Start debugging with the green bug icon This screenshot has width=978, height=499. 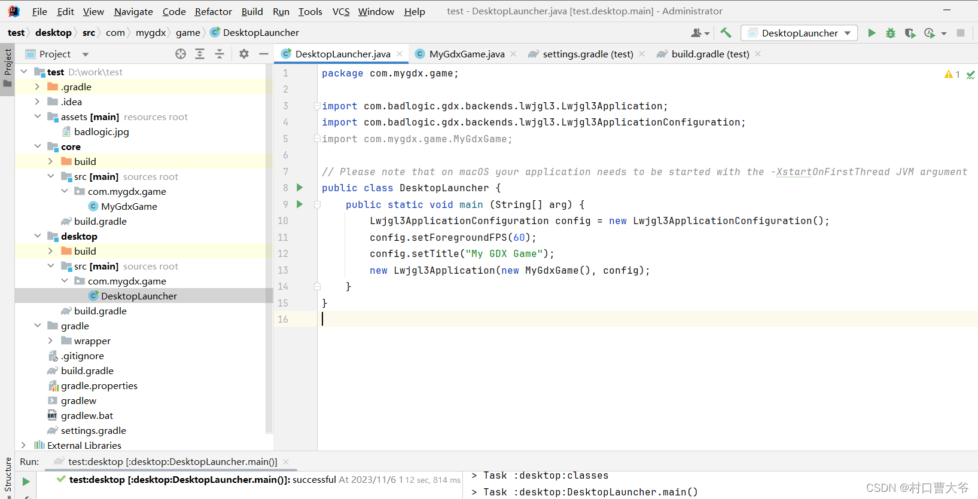click(891, 33)
